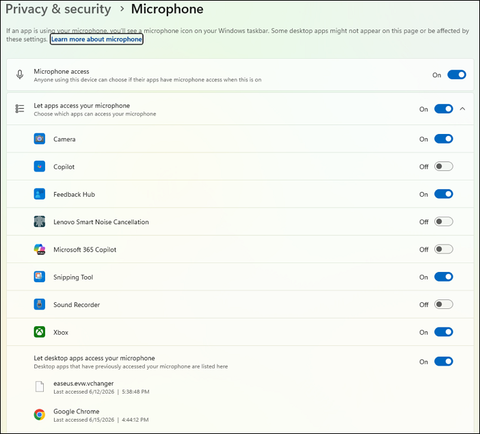Click the Snipping Tool app icon
The height and width of the screenshot is (434, 480).
click(x=40, y=277)
